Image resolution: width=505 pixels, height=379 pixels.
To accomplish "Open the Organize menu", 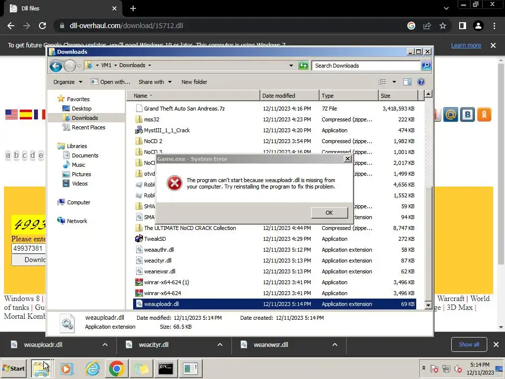I will 68,82.
